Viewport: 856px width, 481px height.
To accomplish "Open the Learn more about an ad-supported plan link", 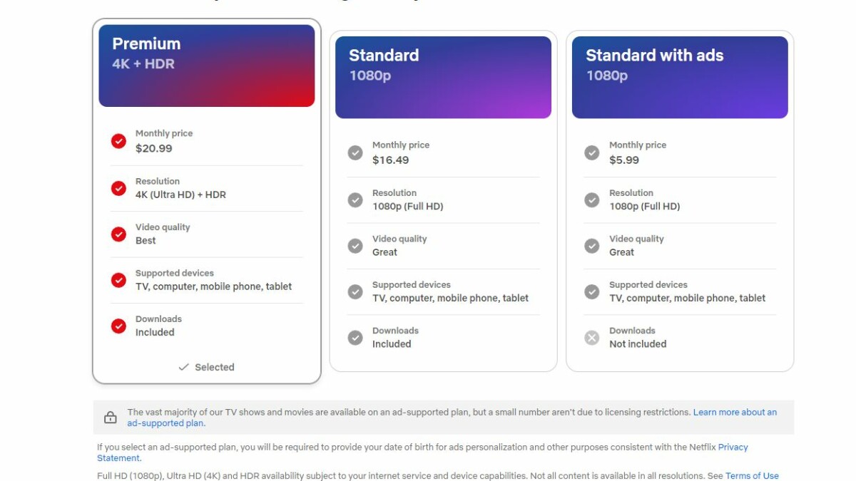I will click(736, 411).
